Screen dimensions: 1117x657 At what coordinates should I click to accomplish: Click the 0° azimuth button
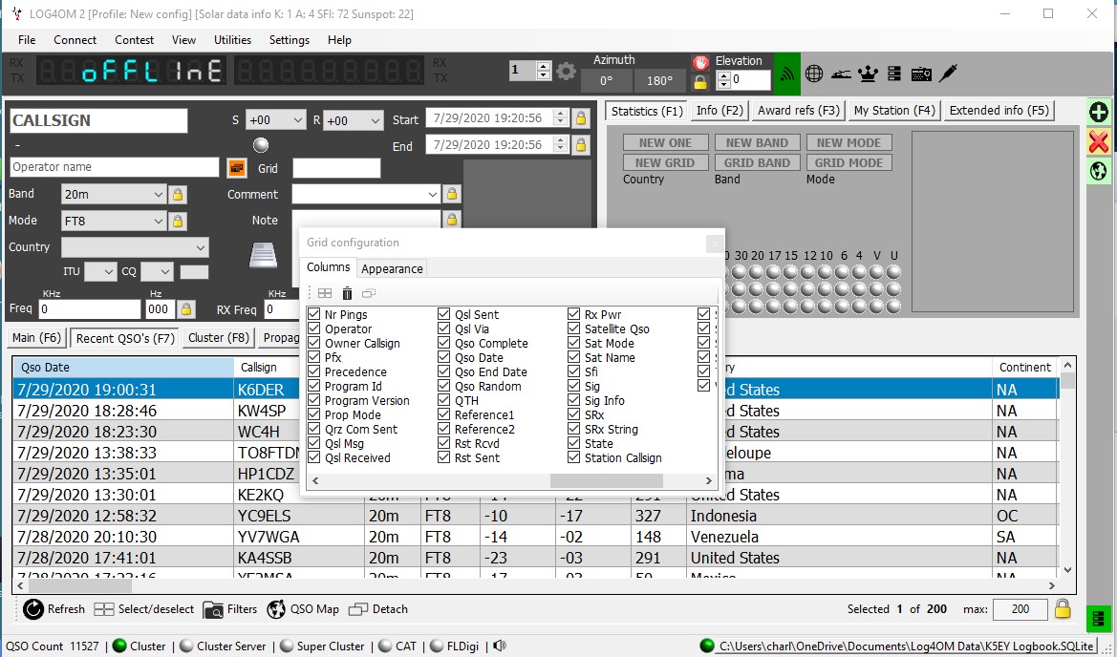point(606,80)
